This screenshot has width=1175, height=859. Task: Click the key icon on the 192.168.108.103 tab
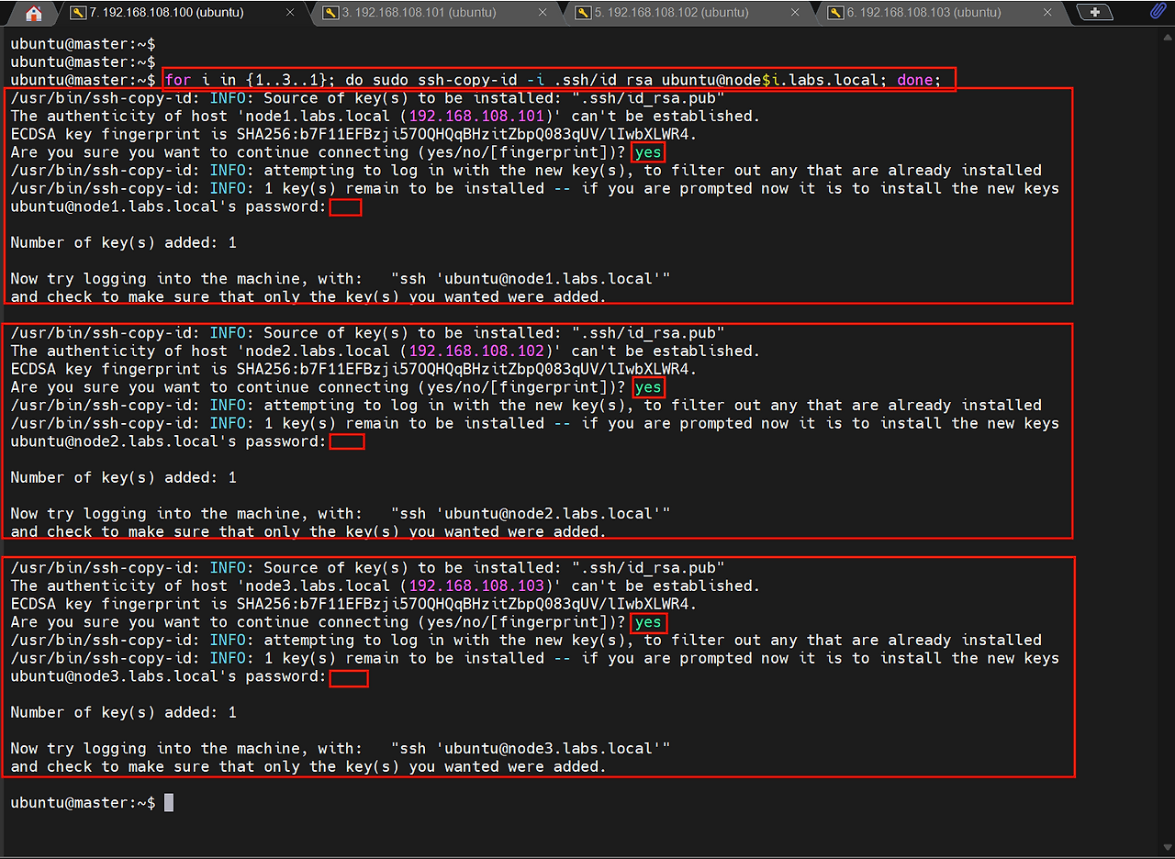(x=834, y=13)
